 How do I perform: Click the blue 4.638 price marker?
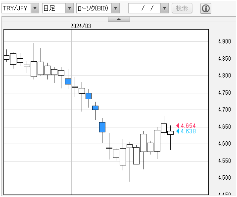point(186,131)
